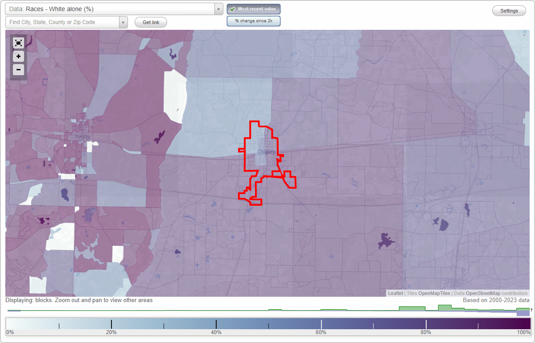Switch data display back to Most recent value
This screenshot has width=535, height=343.
[x=254, y=9]
